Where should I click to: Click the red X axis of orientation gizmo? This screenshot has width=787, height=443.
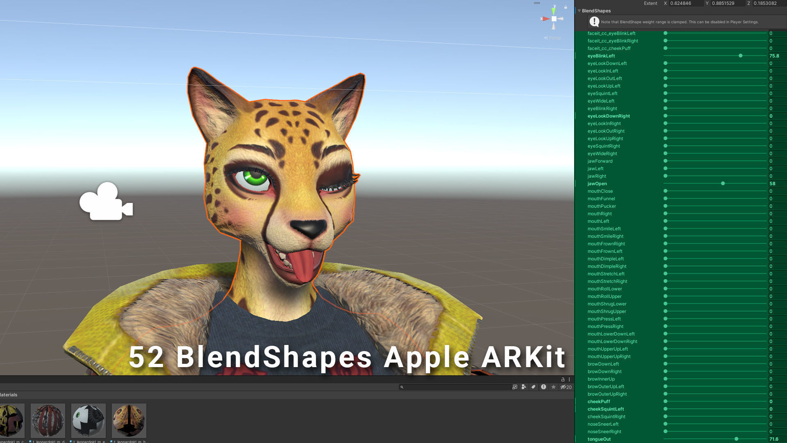[x=545, y=18]
